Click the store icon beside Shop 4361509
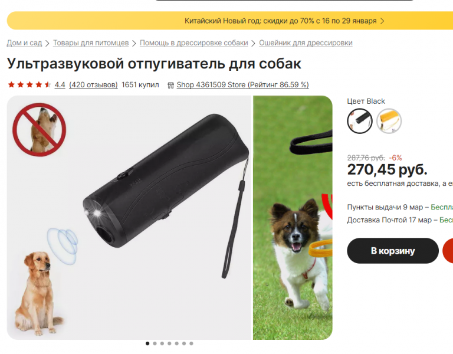Screen dimensions: 453x354 coord(170,85)
